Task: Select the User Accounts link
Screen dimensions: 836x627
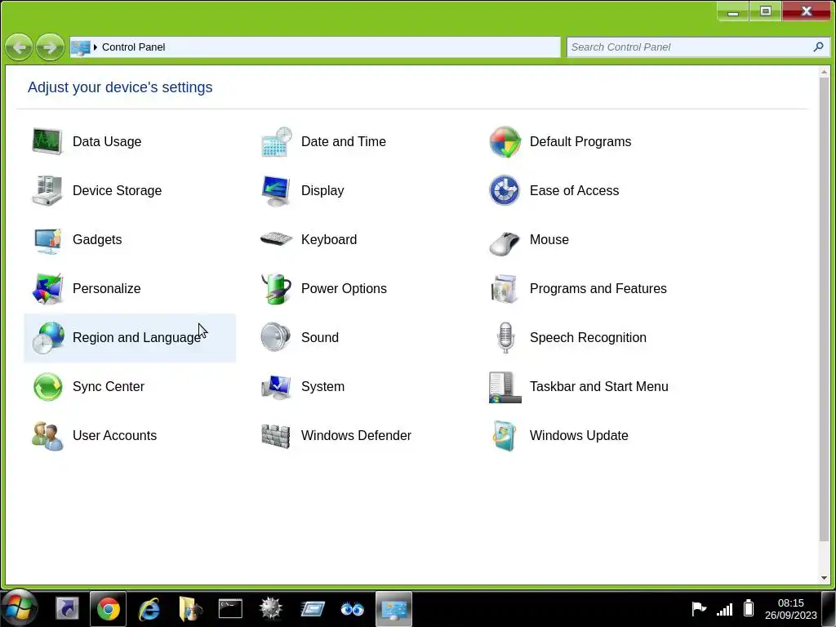Action: 114,436
